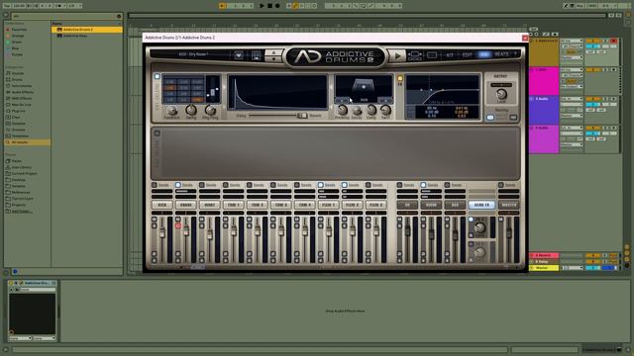Select Addictive Drums 2 in browser results
The width and height of the screenshot is (634, 356).
point(87,30)
